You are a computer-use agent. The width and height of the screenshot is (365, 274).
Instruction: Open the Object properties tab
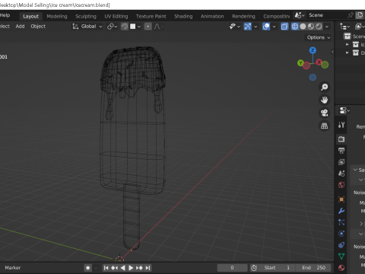click(x=341, y=199)
